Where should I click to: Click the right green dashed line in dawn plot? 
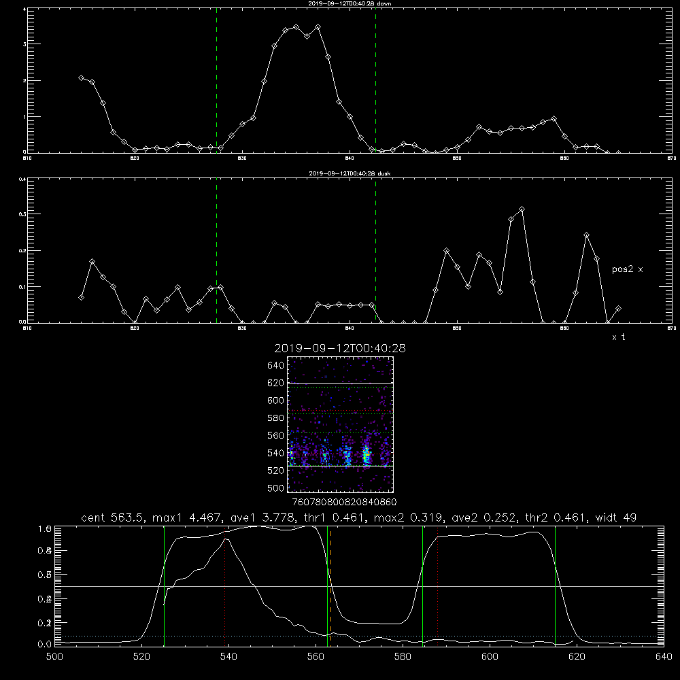click(375, 81)
